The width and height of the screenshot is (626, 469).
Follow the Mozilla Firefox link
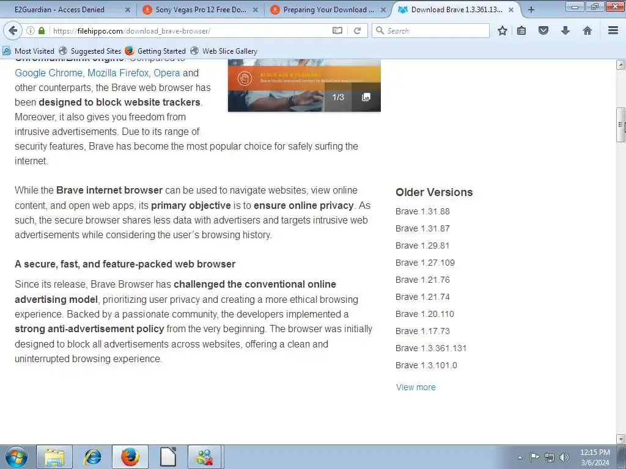point(118,73)
